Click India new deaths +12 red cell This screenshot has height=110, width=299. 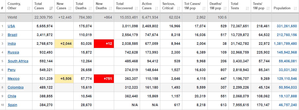pyautogui.click(x=104, y=44)
